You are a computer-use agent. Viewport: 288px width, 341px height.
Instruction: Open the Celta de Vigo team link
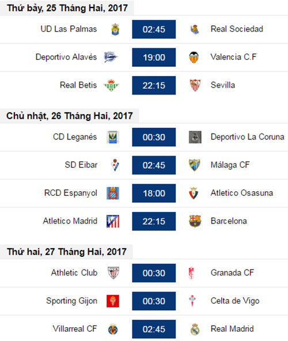[x=235, y=301]
